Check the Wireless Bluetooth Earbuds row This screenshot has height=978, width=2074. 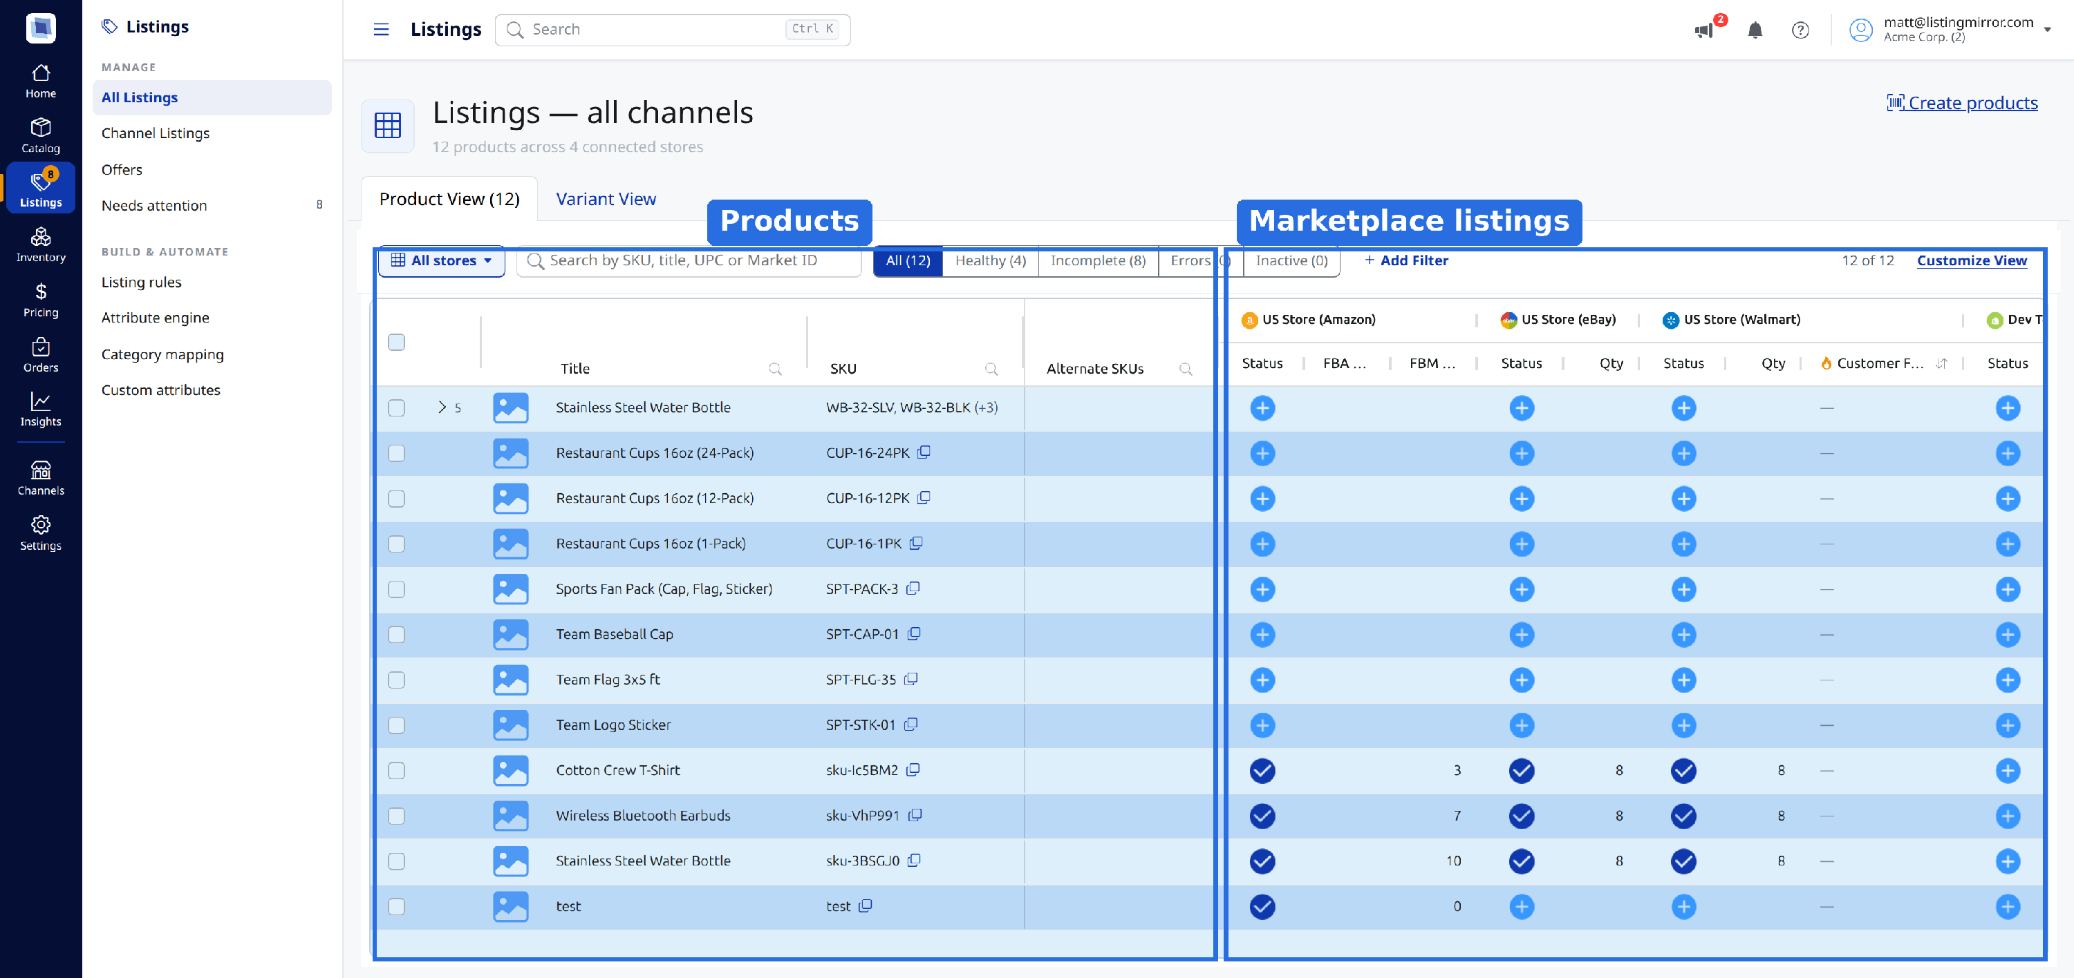(x=396, y=816)
